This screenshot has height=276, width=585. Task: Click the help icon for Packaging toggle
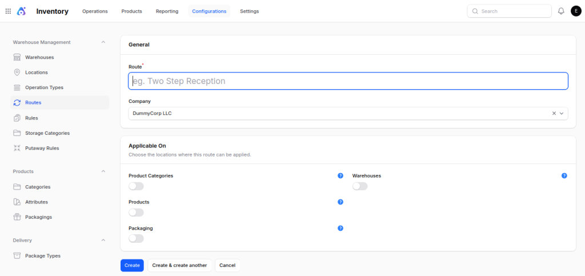pos(340,228)
